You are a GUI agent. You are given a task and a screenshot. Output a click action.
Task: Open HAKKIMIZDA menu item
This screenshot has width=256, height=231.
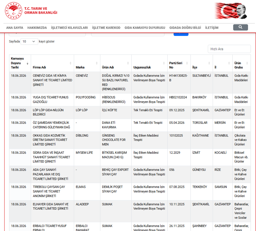[37, 28]
